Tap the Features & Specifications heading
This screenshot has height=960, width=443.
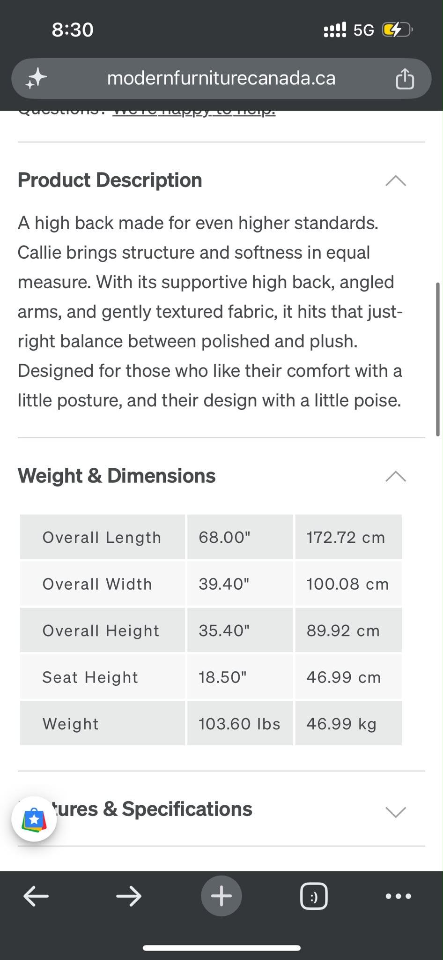(x=150, y=809)
